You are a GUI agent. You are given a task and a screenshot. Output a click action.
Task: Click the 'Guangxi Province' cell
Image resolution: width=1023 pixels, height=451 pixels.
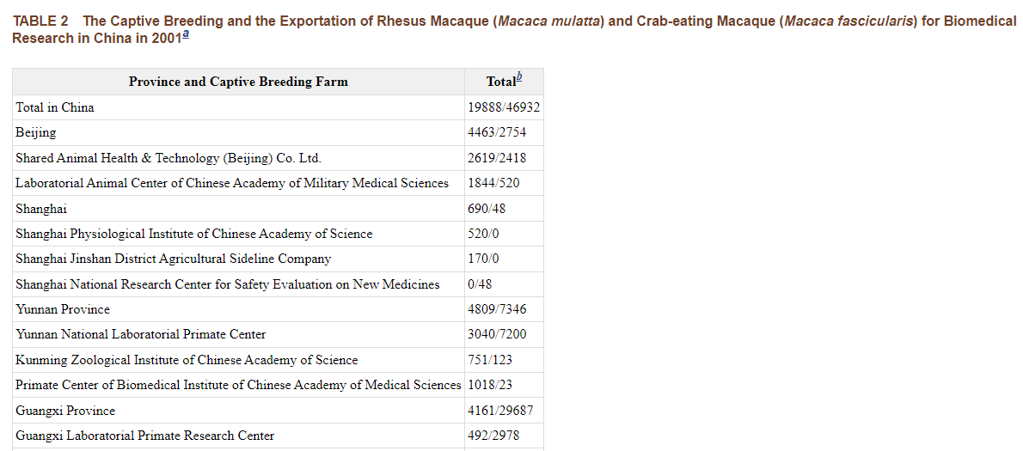65,411
